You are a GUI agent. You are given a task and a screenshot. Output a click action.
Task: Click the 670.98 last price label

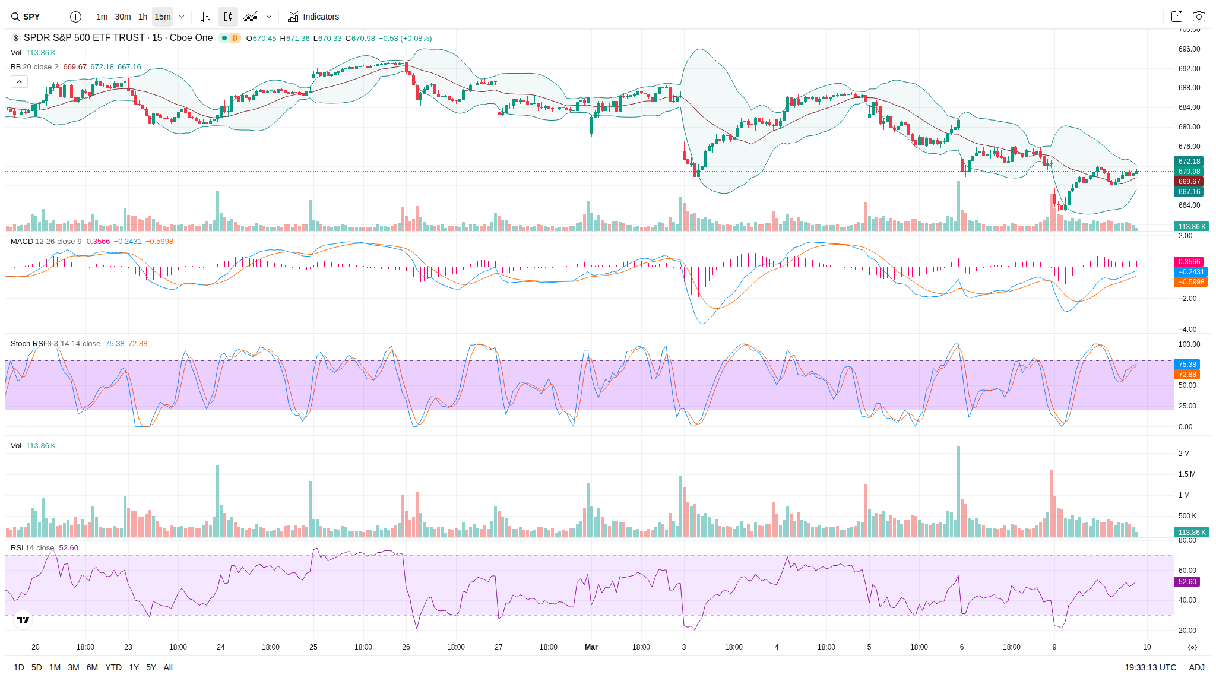[x=1189, y=172]
